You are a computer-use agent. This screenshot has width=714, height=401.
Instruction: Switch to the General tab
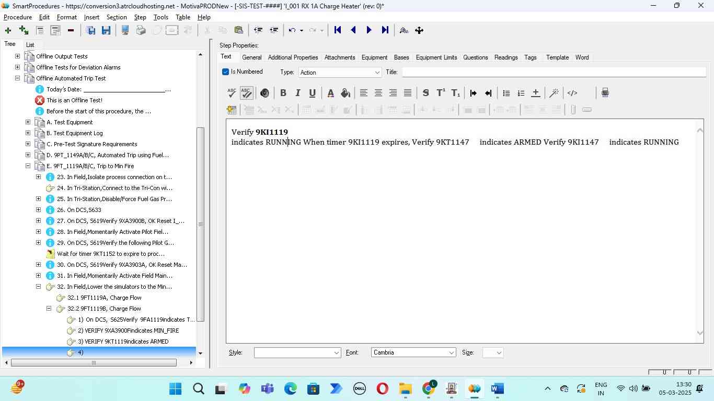pos(251,57)
